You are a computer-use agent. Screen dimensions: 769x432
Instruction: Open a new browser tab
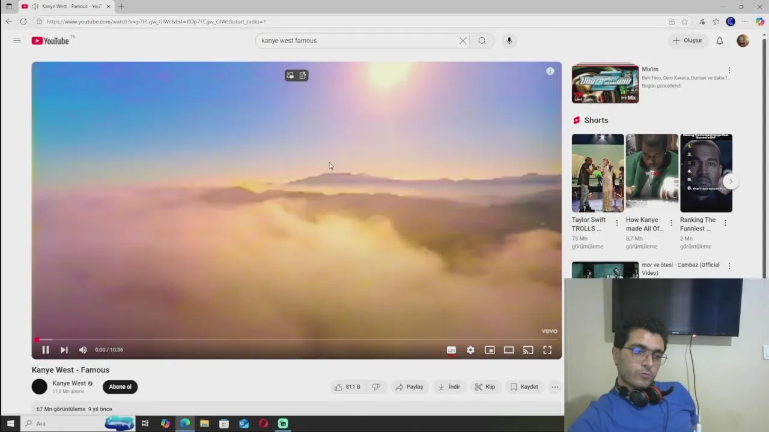pyautogui.click(x=121, y=7)
